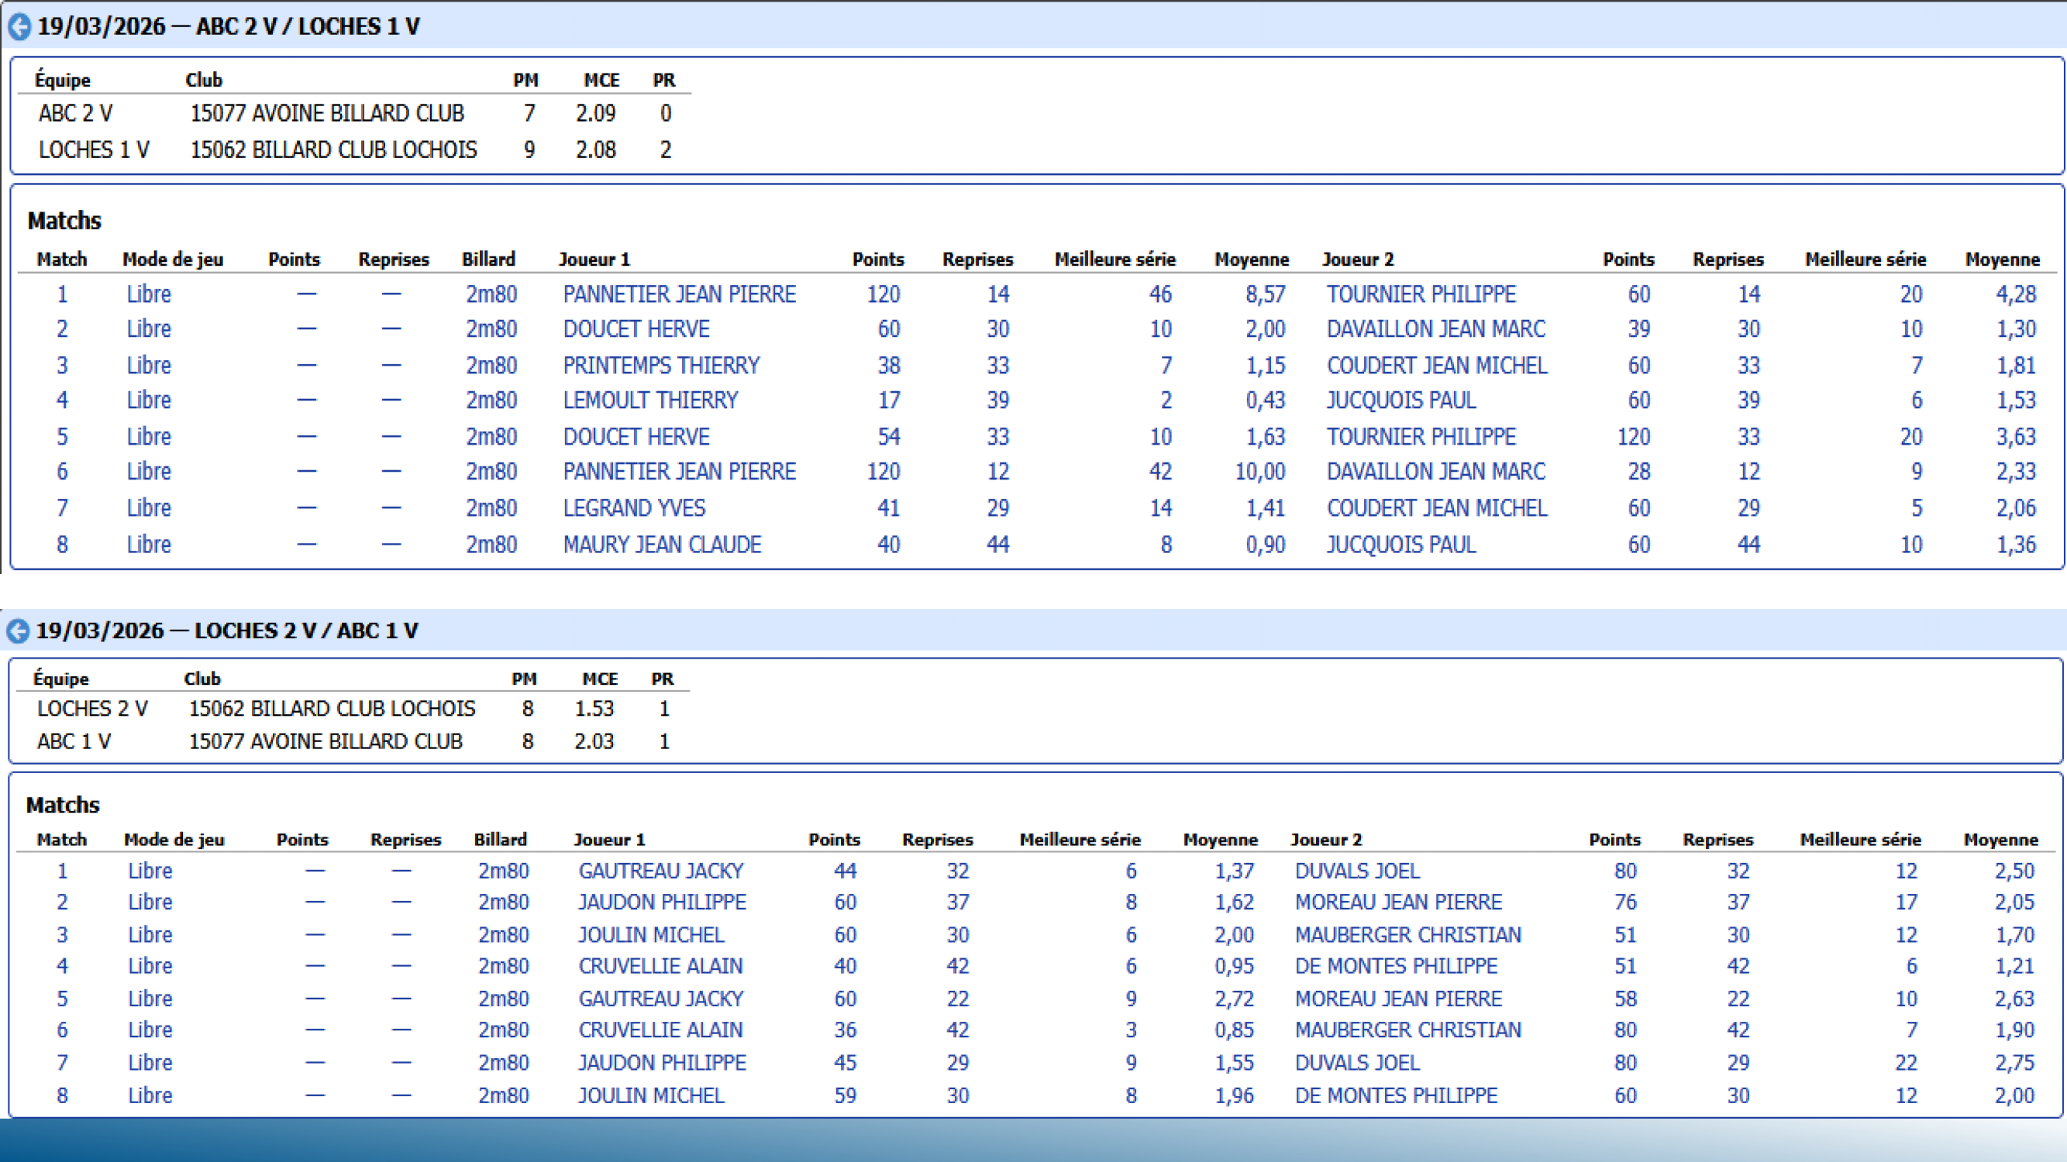Select the 15077 AVOINE BILLARD CLUB row for ABC 2 V
This screenshot has height=1162, width=2067.
coord(326,114)
